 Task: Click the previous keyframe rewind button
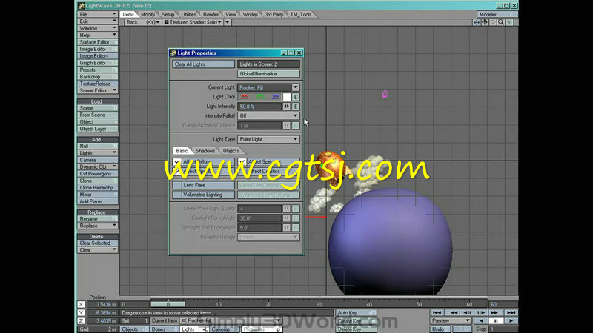(x=453, y=312)
